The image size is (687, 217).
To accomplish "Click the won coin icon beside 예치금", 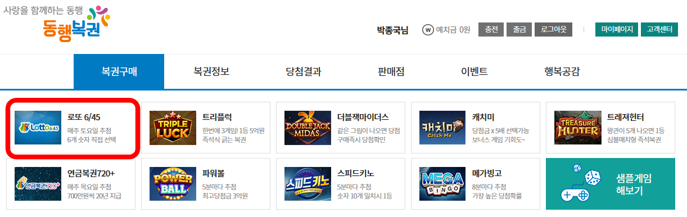I will pyautogui.click(x=428, y=30).
